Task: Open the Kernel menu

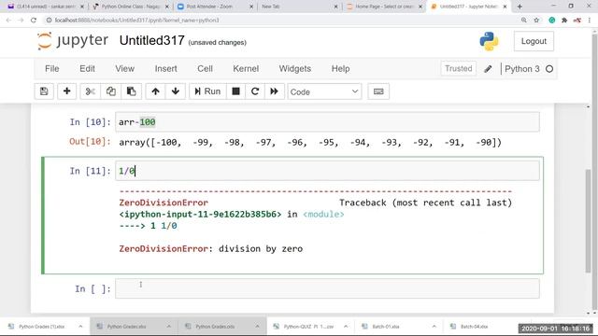Action: pos(246,68)
